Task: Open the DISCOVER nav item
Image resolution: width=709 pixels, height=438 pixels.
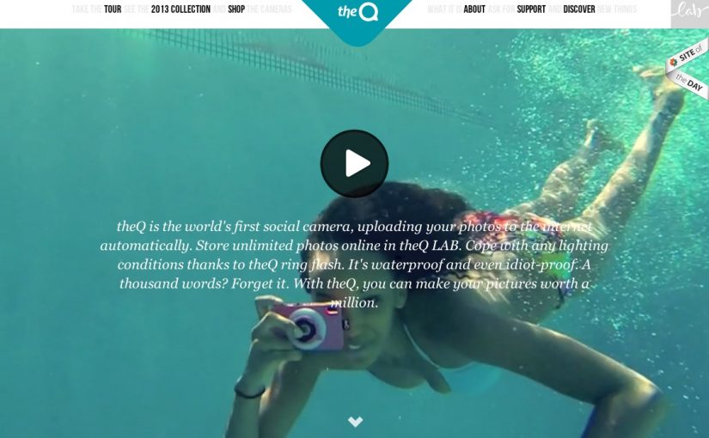Action: pos(579,9)
